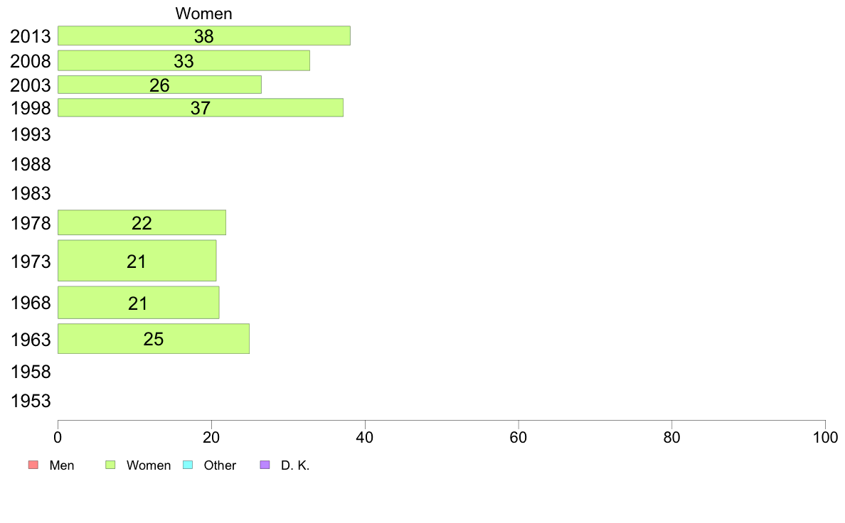Select the 1963 bar showing 25

pyautogui.click(x=154, y=339)
